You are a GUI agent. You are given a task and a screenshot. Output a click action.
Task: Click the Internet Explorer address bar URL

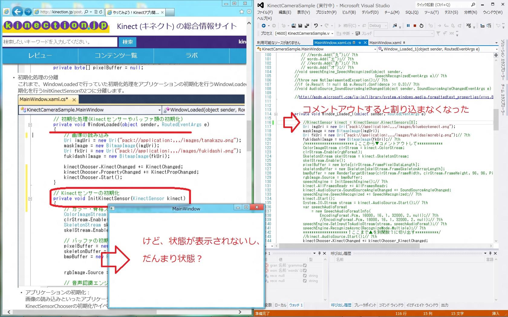(x=61, y=12)
